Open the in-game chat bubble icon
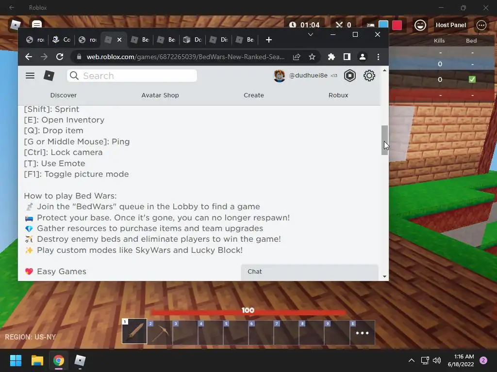This screenshot has height=372, width=497. coord(37,24)
